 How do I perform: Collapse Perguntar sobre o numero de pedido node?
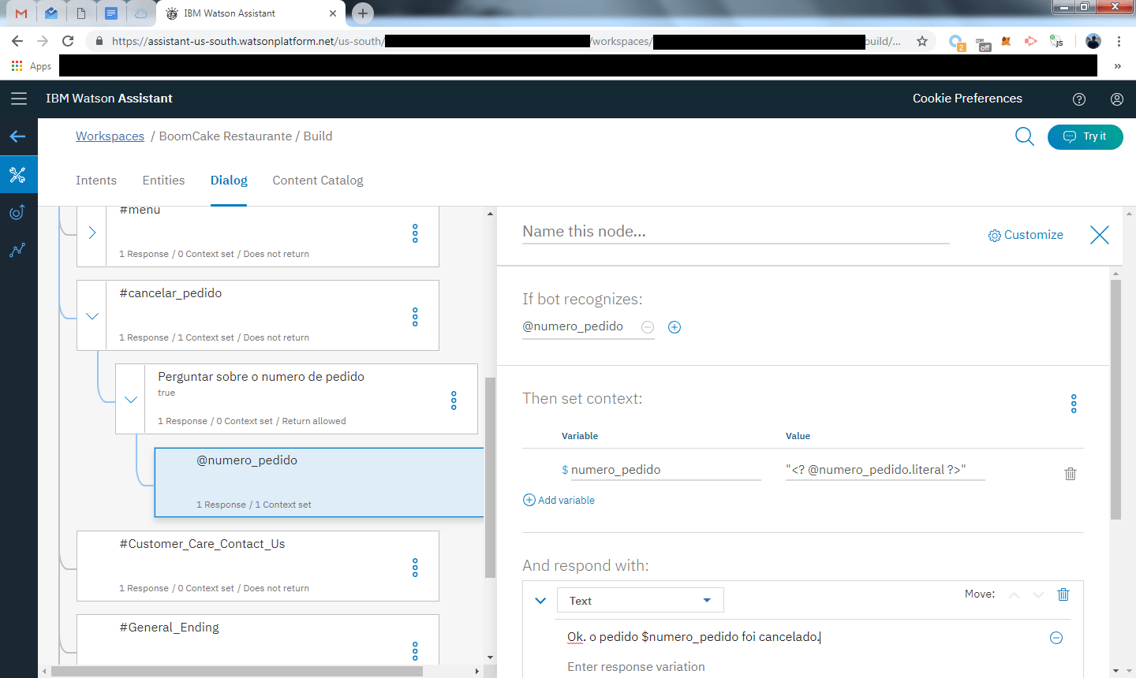130,400
